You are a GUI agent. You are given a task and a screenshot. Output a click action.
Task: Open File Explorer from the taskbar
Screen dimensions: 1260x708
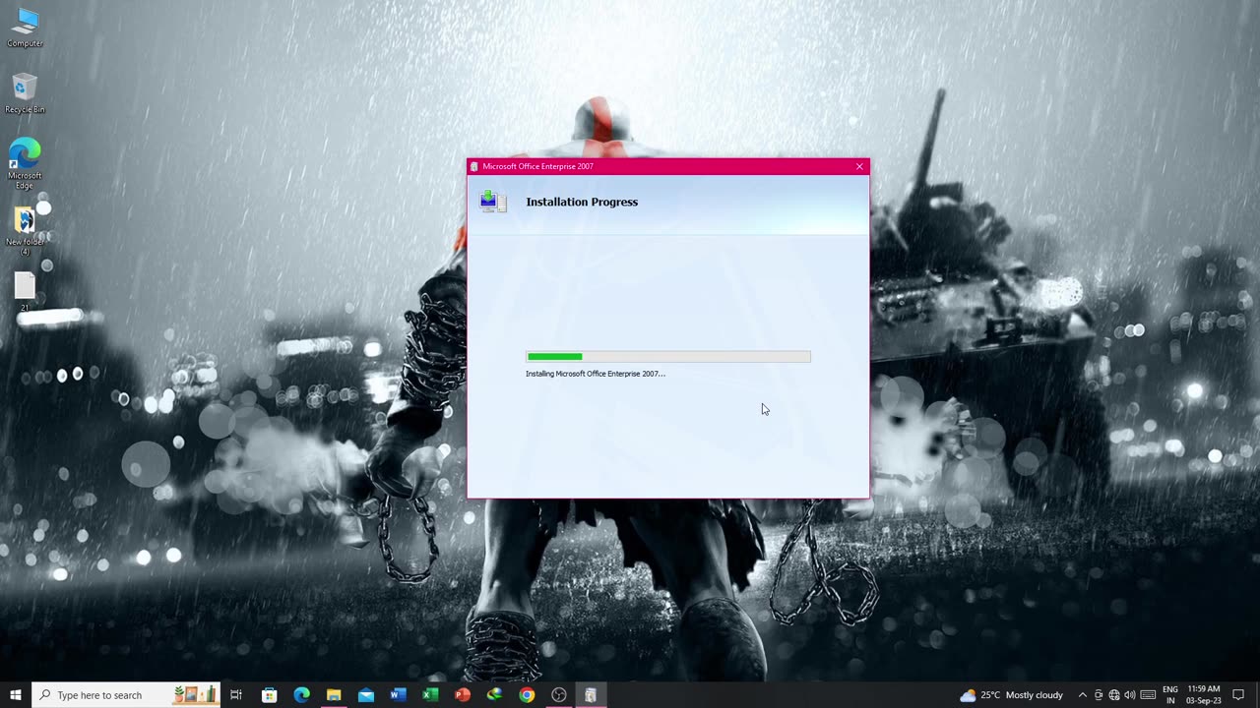[334, 695]
